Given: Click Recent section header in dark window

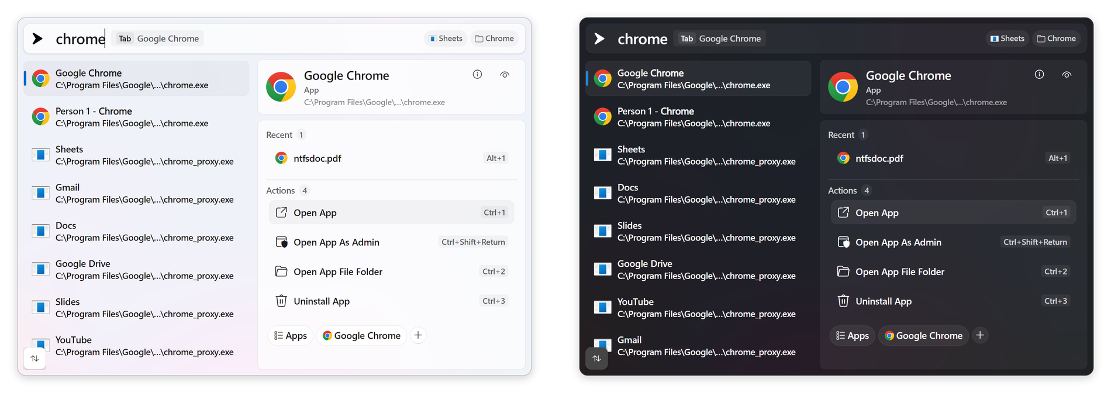Looking at the screenshot, I should coord(841,135).
